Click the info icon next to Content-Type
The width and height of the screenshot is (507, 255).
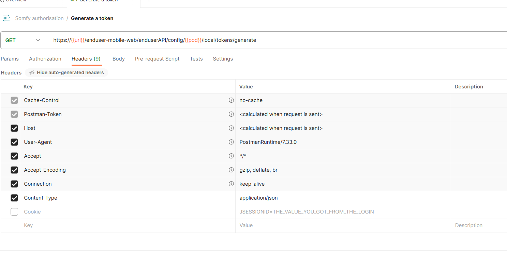[231, 198]
